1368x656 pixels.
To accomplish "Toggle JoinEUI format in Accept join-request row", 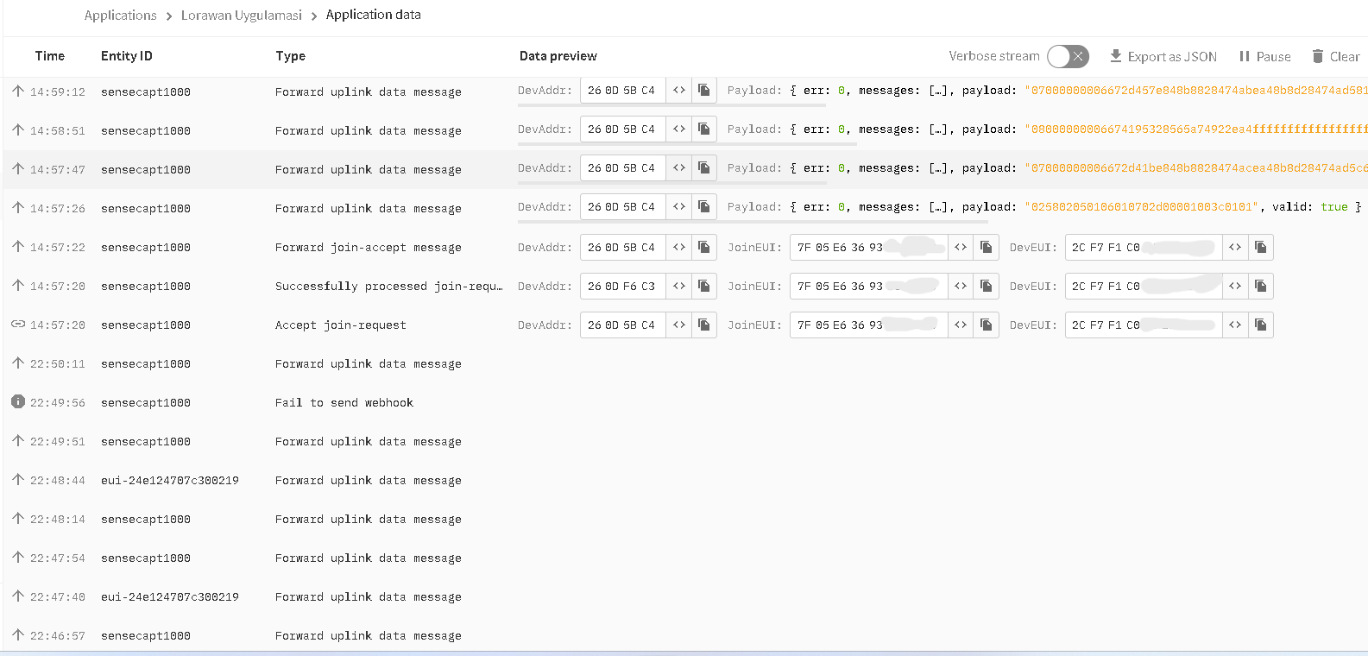I will point(961,325).
